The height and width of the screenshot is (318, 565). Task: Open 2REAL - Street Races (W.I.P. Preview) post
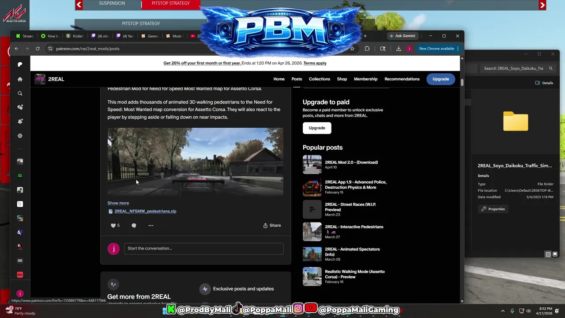pos(350,207)
